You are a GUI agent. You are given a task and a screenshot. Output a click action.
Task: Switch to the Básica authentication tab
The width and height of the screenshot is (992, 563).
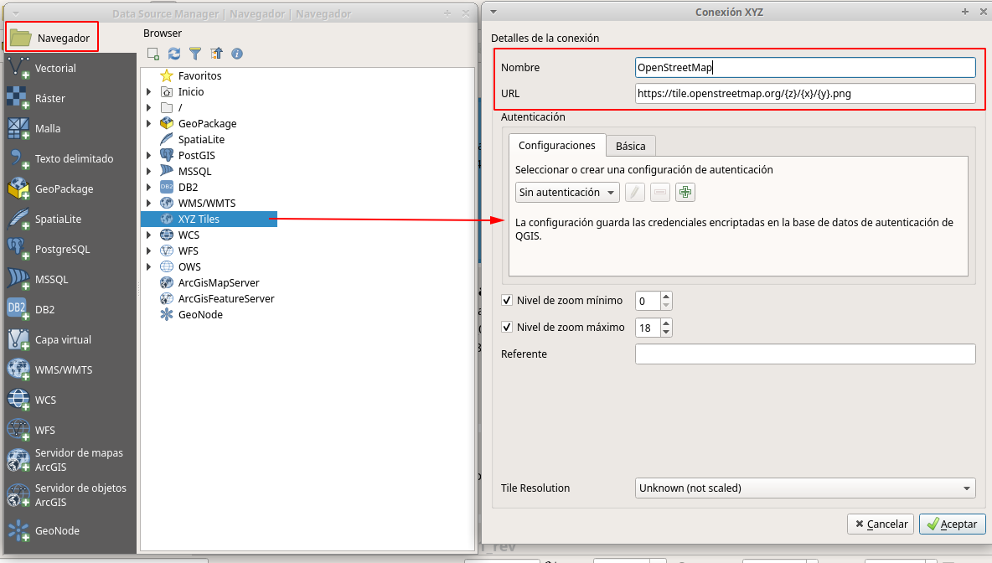630,146
